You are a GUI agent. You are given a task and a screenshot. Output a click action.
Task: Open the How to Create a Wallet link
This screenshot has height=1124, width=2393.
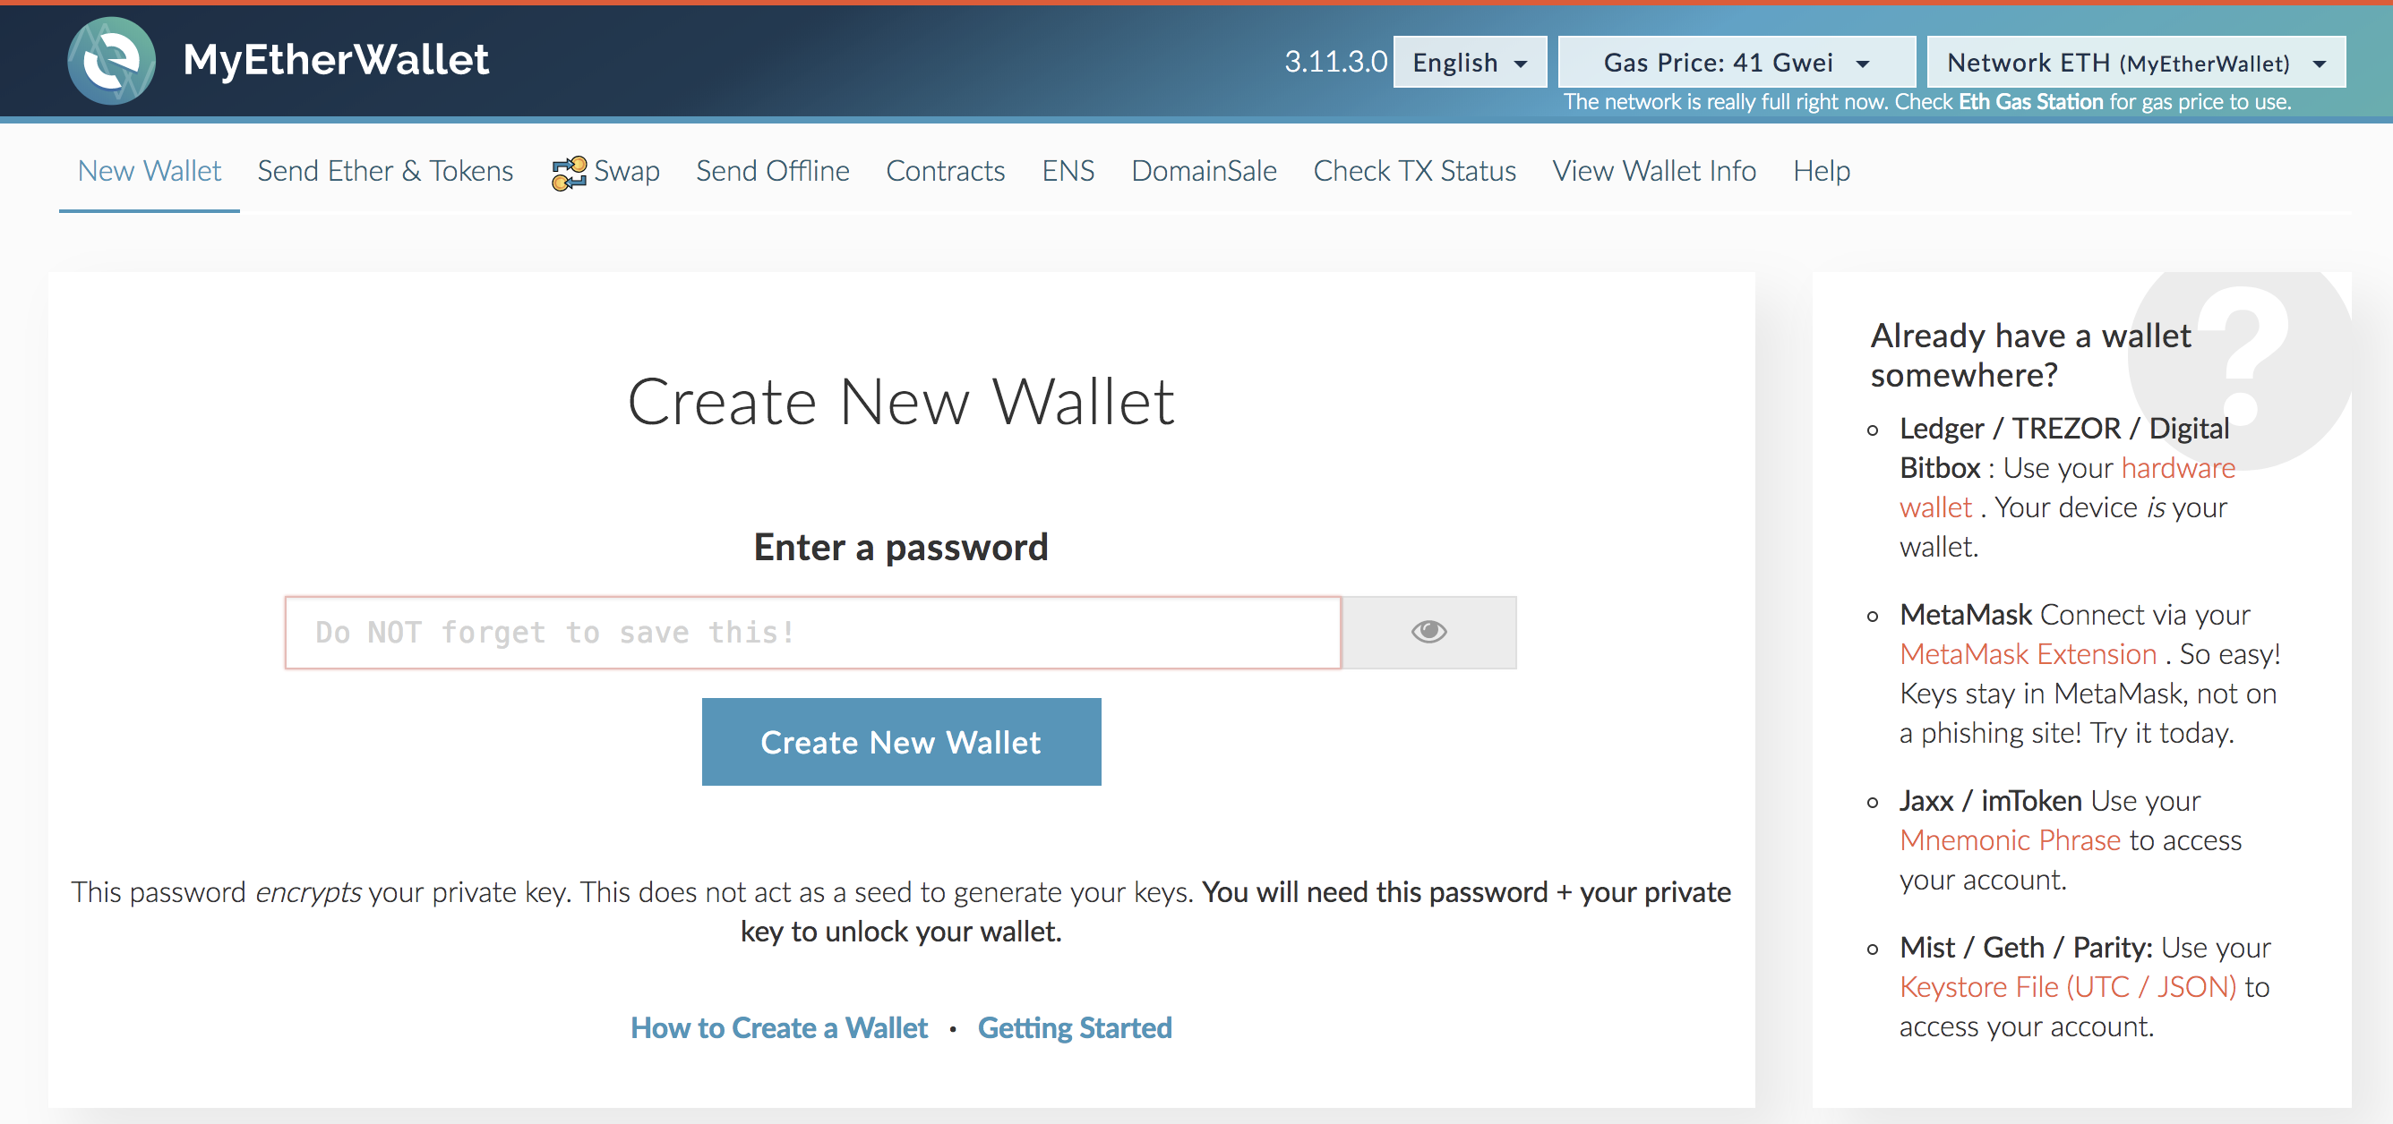tap(778, 1026)
